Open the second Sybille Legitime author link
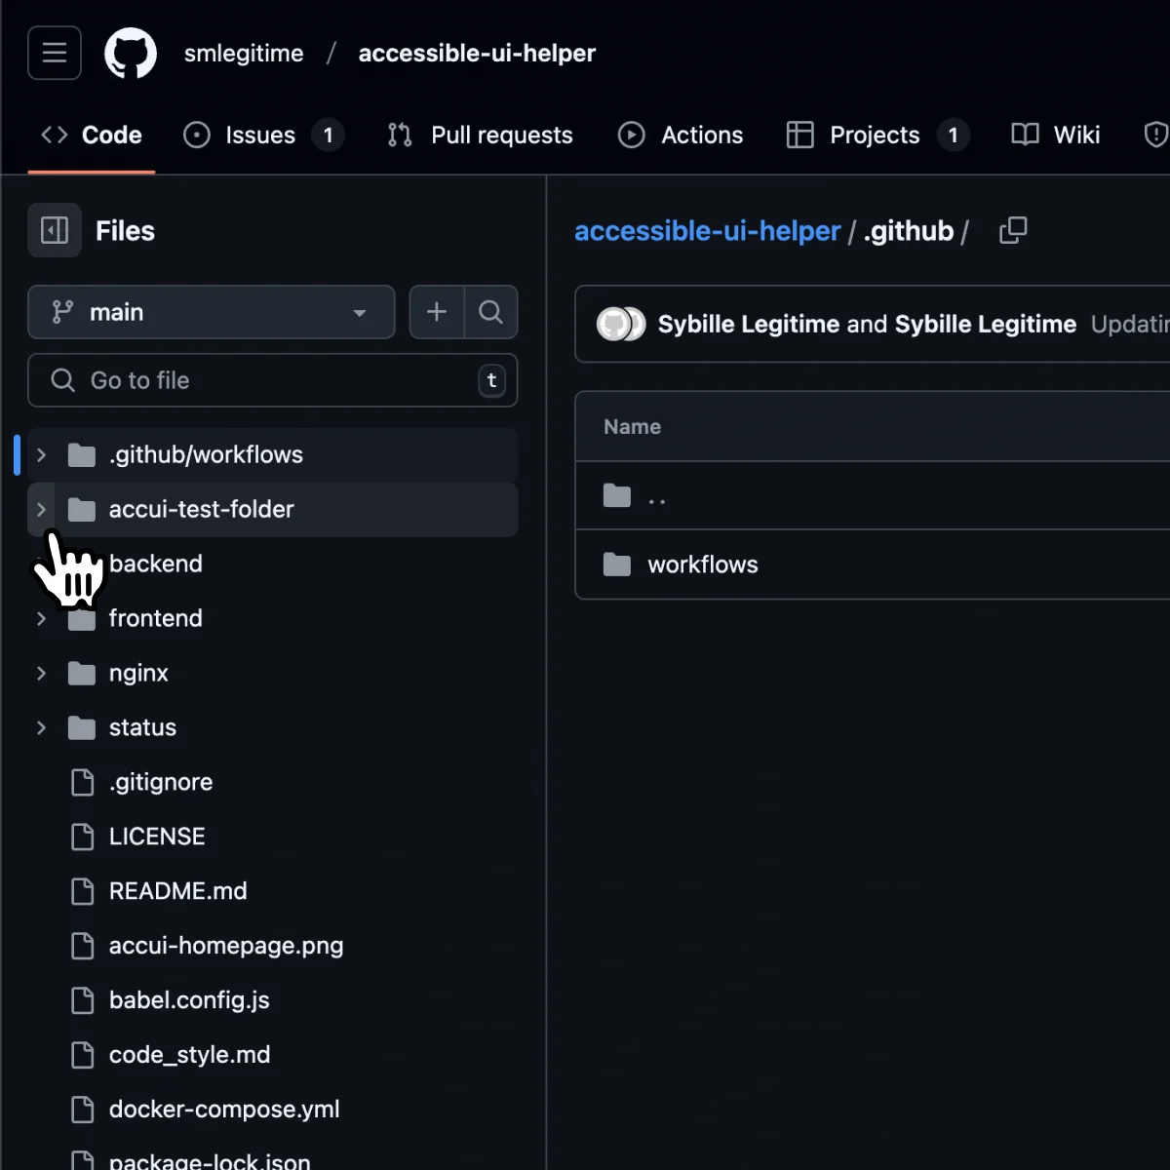The width and height of the screenshot is (1170, 1170). click(x=986, y=324)
